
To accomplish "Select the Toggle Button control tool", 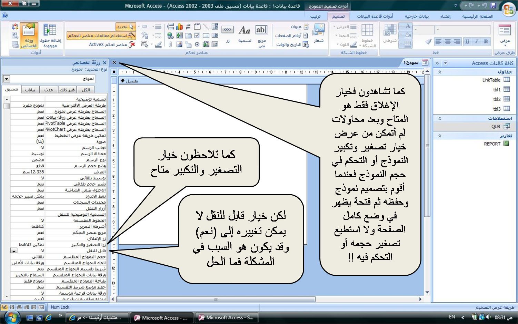I will pyautogui.click(x=188, y=27).
